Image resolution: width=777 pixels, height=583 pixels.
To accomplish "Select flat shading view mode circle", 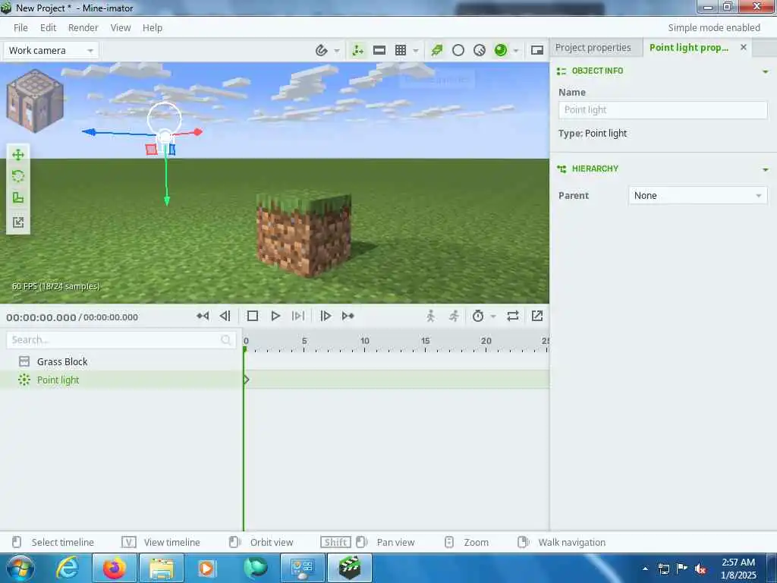I will click(x=458, y=50).
